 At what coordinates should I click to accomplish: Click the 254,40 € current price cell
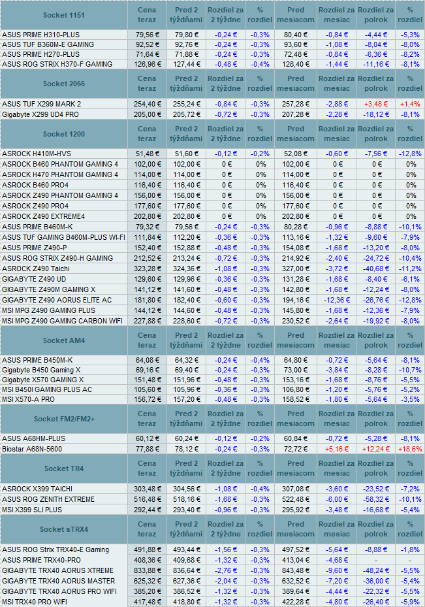tap(147, 104)
